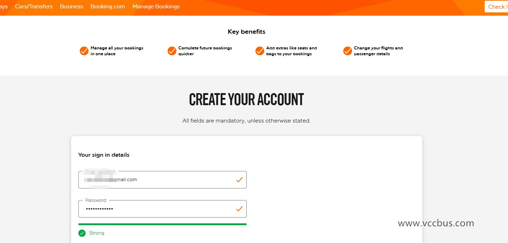This screenshot has height=243, width=508.
Task: Click the orange checkmark beside Manage all your bookings
Action: tap(84, 51)
